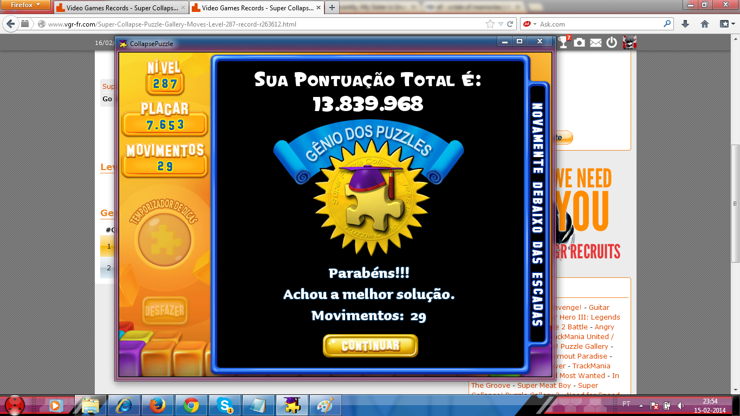Go to Firefox home page icon
Screen dimensions: 740x416
tap(705, 24)
